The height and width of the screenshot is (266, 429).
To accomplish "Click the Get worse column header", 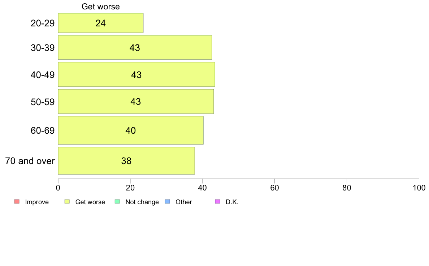I will coord(101,7).
